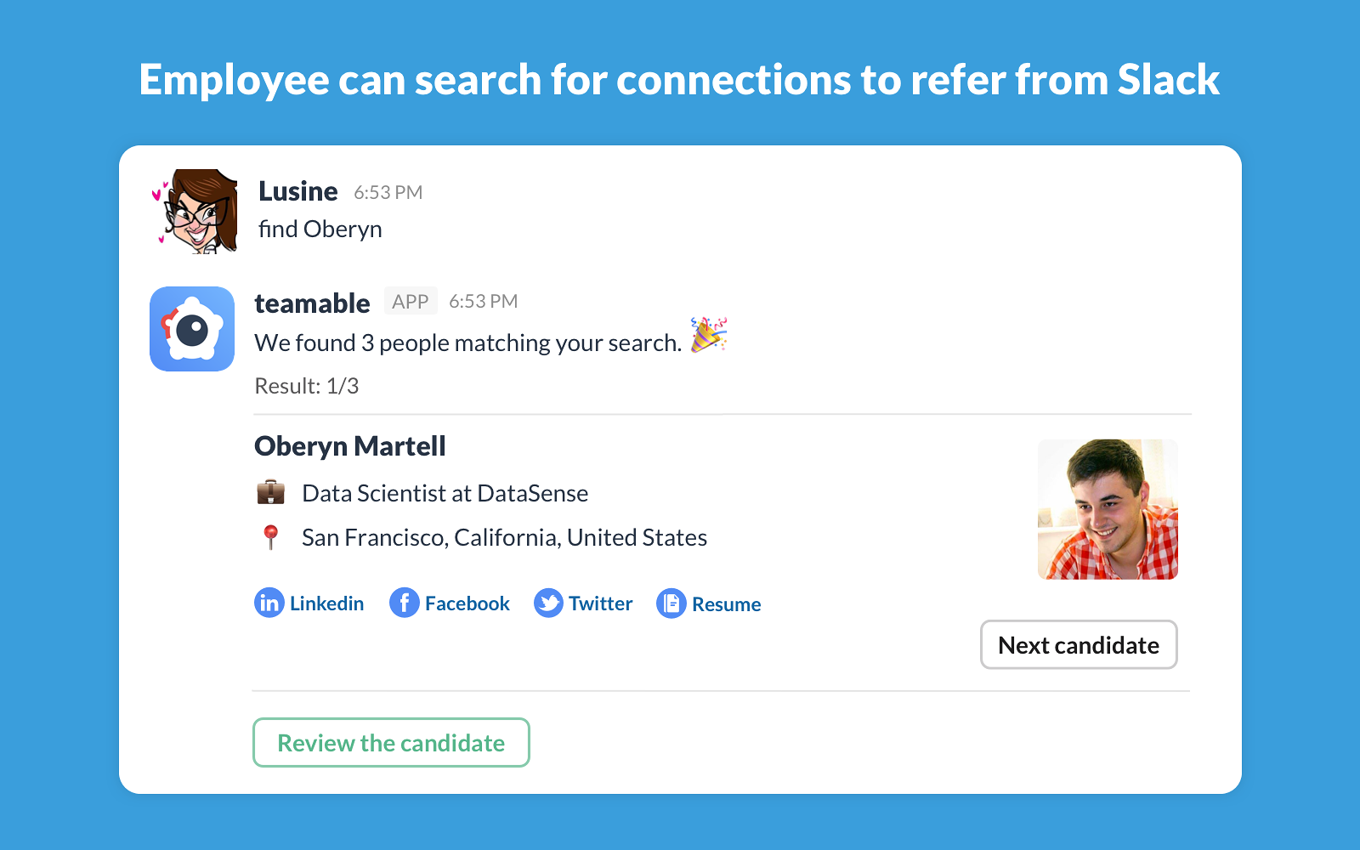The width and height of the screenshot is (1360, 850).
Task: Click the red location pin icon
Action: 271,537
